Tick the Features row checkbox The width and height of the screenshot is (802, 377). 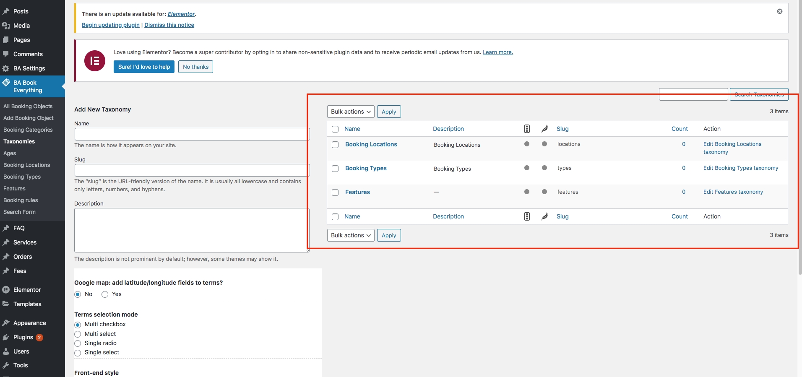coord(335,192)
